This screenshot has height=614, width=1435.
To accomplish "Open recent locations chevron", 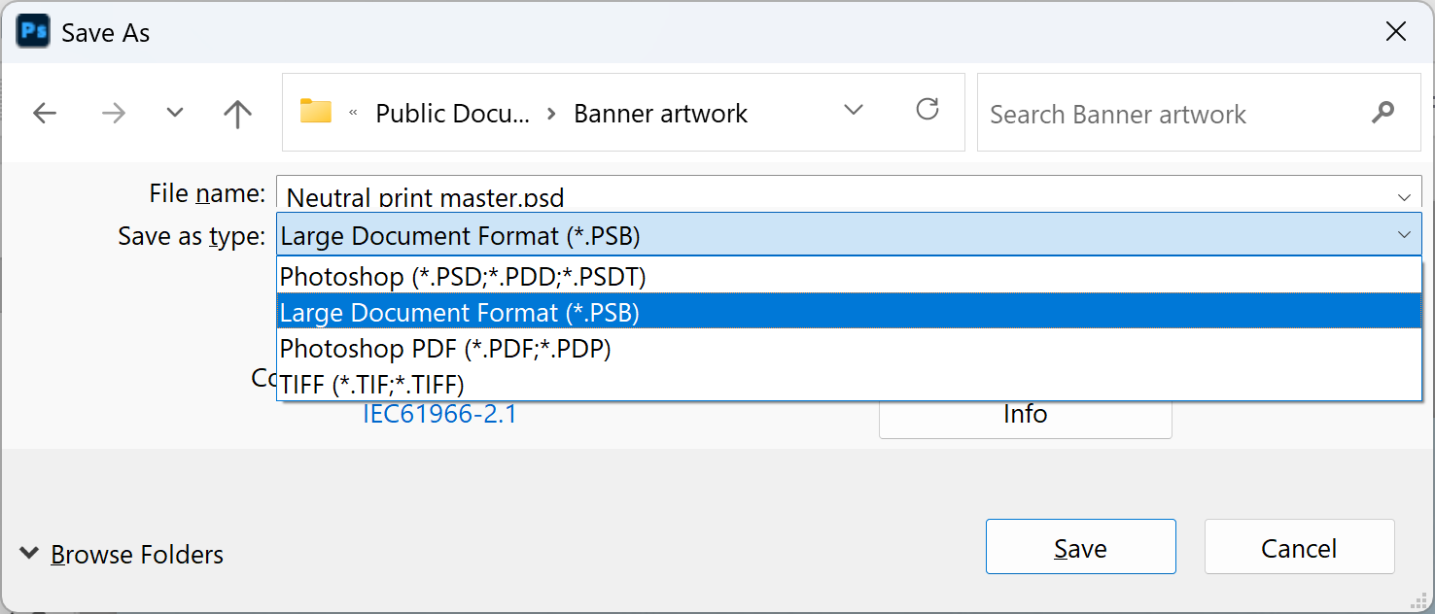I will pos(175,113).
